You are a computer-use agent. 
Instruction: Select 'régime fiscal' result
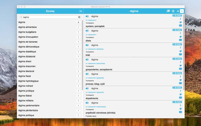(49, 76)
